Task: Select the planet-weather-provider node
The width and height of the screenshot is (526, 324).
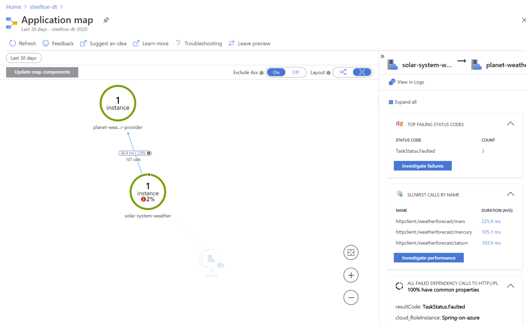Action: [x=118, y=103]
